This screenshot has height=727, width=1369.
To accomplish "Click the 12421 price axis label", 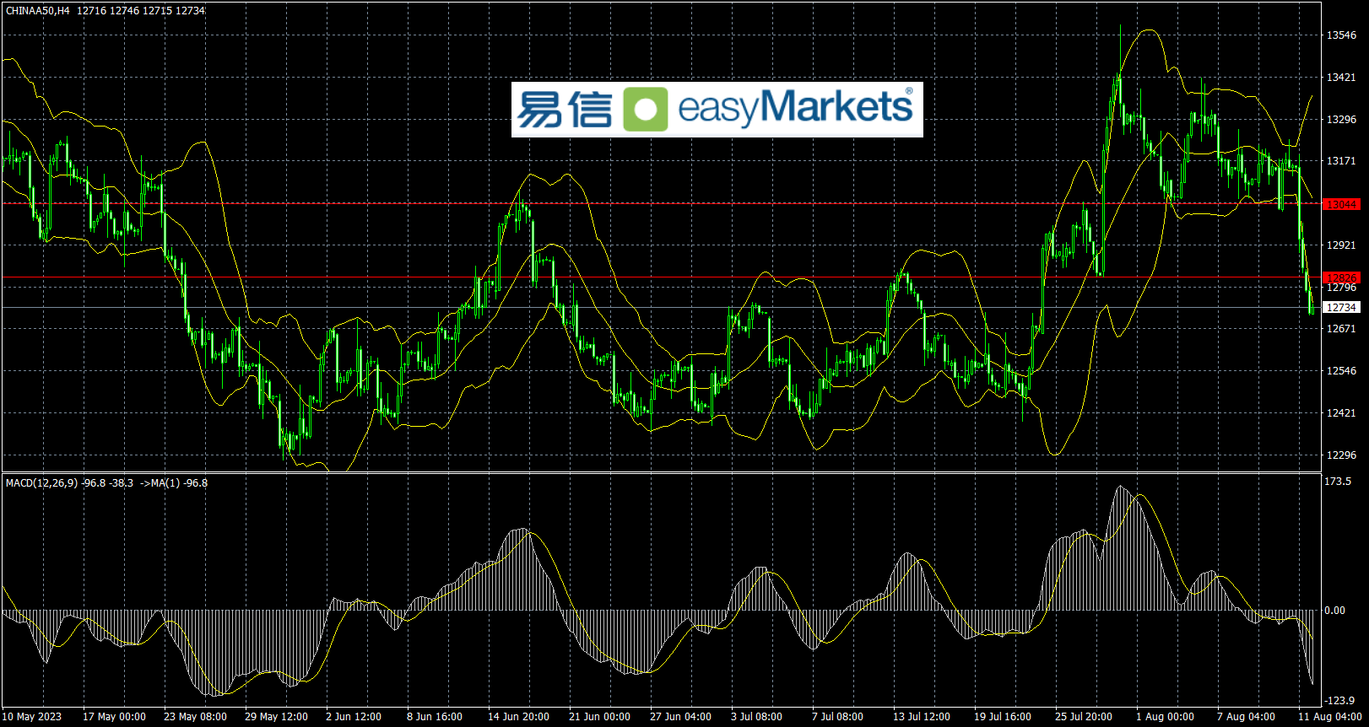I will pyautogui.click(x=1341, y=413).
